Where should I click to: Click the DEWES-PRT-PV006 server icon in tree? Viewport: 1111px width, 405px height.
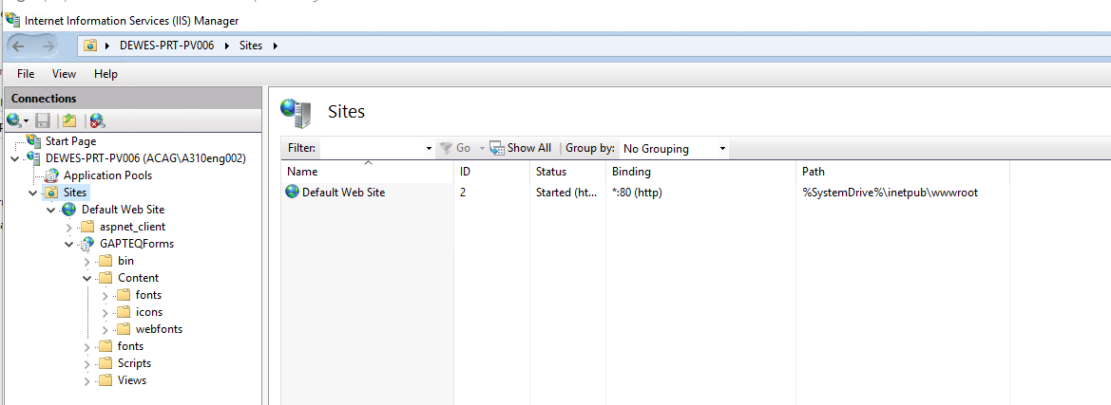point(34,157)
